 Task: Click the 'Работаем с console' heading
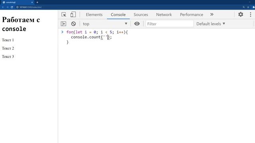pos(21,24)
